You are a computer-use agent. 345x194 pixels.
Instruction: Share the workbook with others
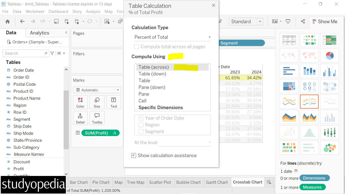click(x=303, y=22)
